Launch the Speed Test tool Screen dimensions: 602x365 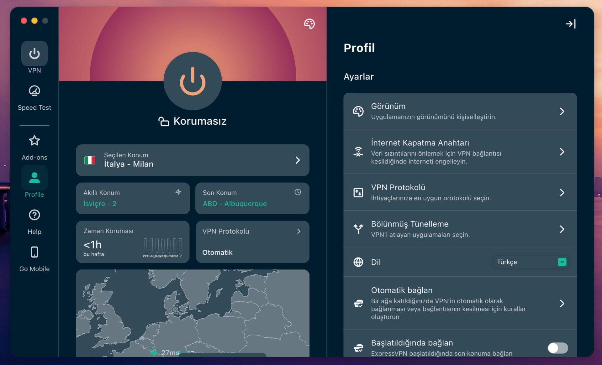click(x=34, y=91)
